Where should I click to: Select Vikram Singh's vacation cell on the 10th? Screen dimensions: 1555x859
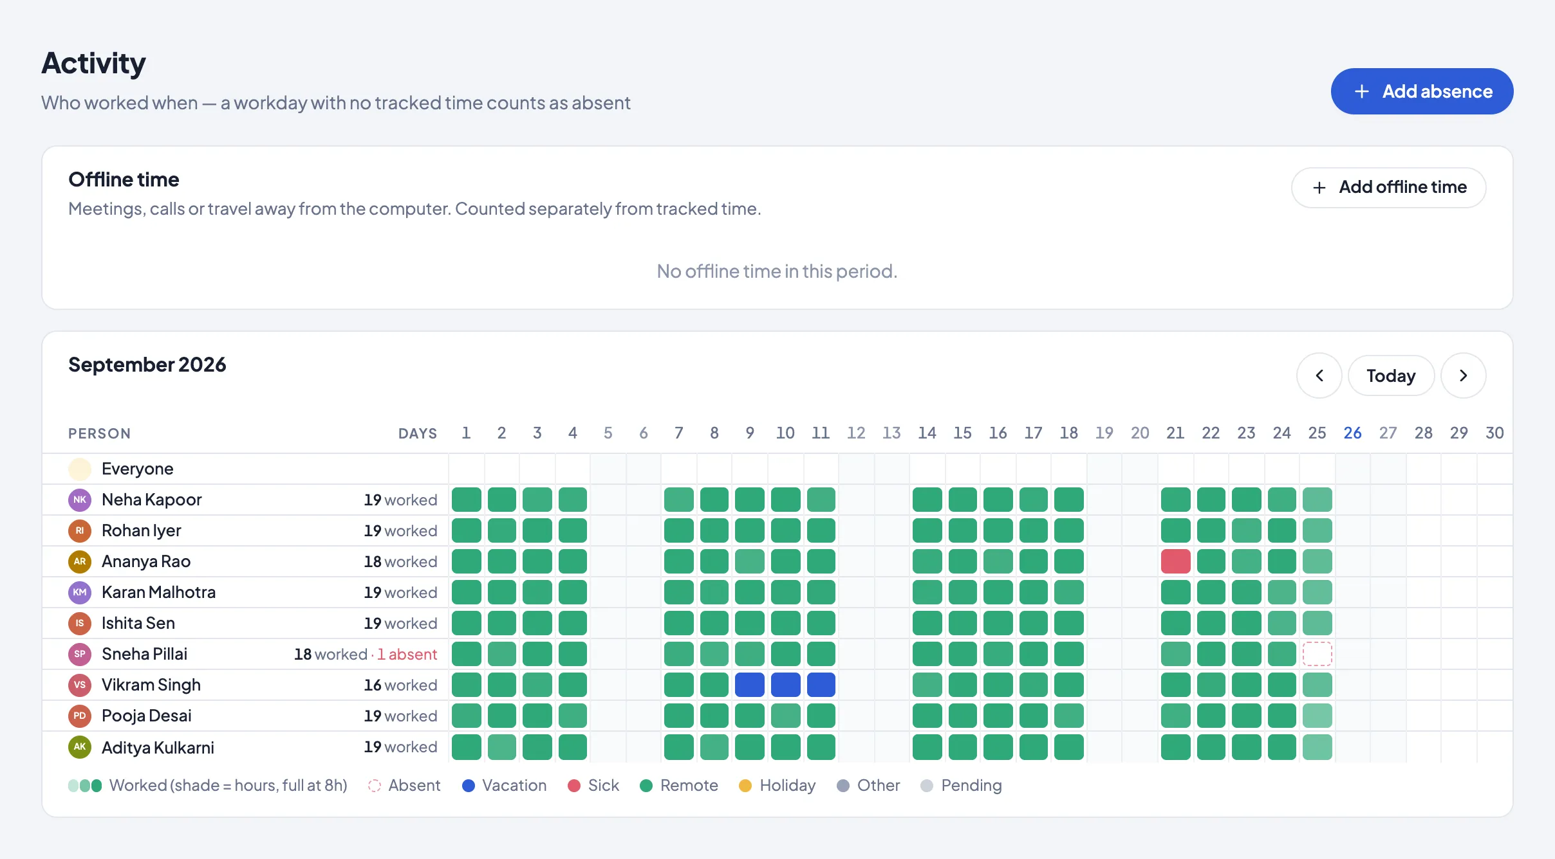pyautogui.click(x=785, y=685)
